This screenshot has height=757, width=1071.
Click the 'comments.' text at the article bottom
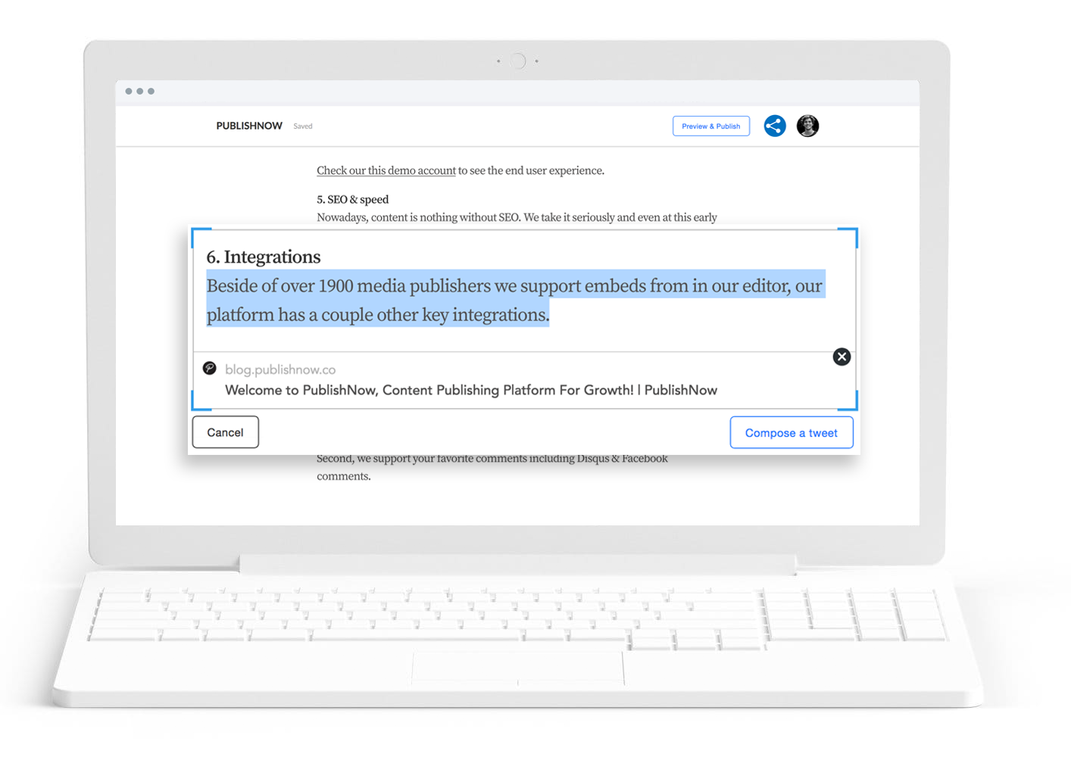pyautogui.click(x=344, y=476)
